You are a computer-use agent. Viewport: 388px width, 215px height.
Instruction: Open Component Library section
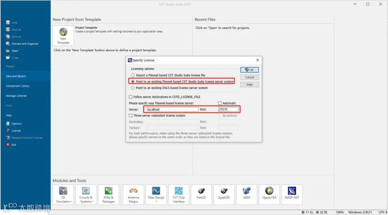(18, 86)
